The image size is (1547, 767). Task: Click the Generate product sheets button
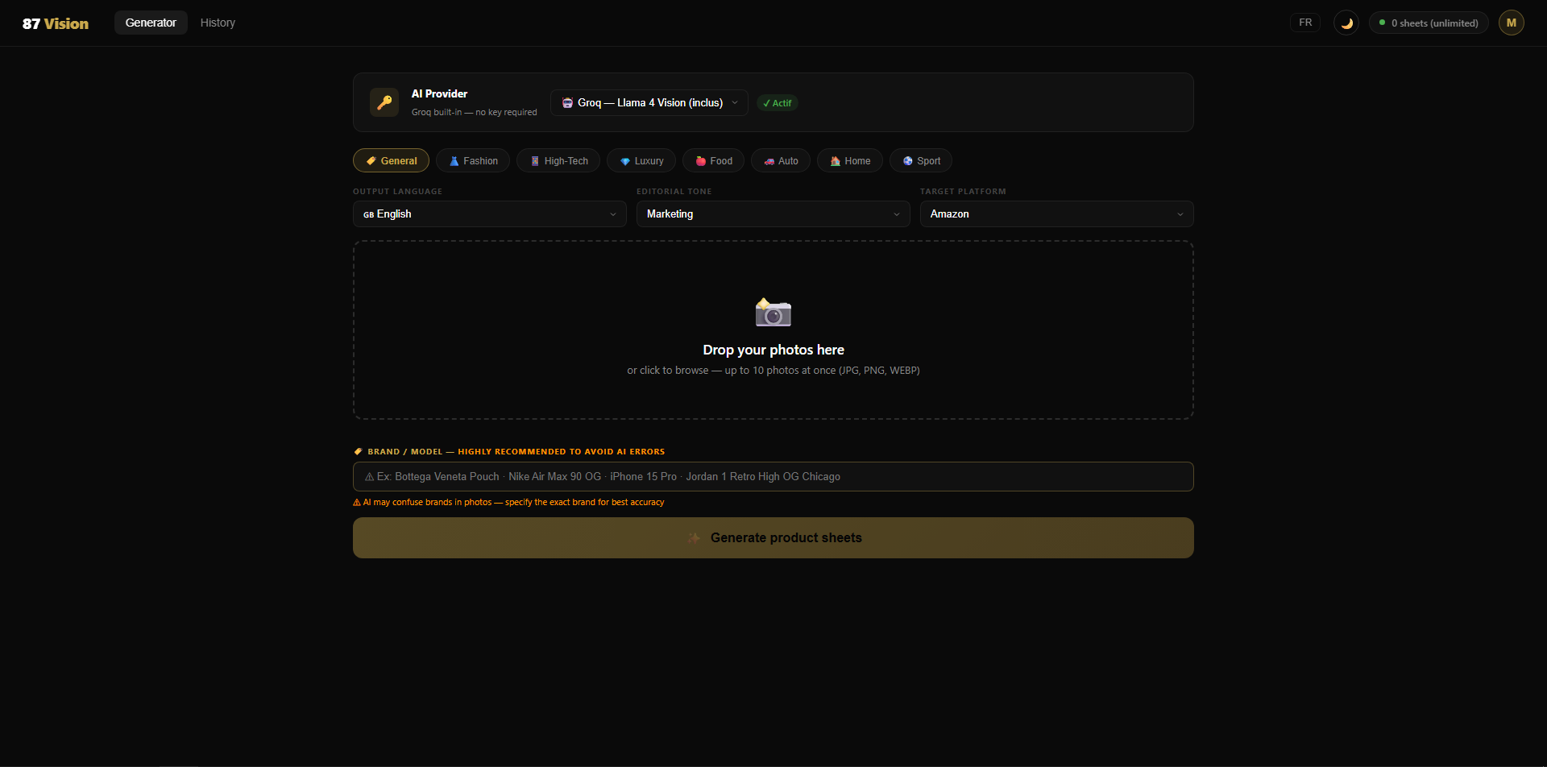pos(773,537)
